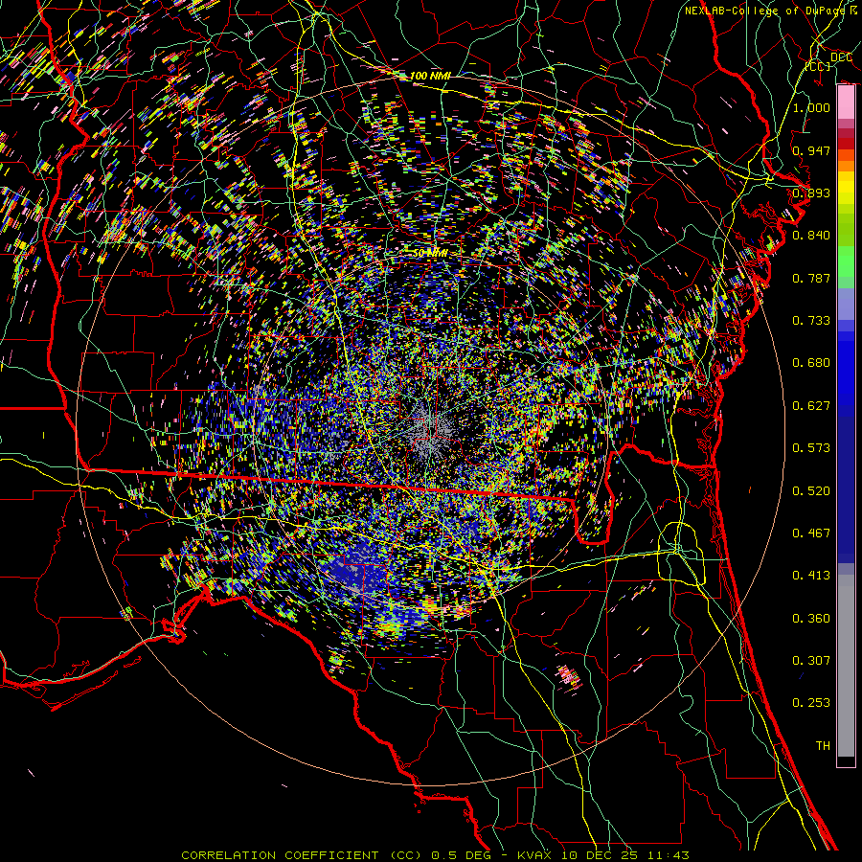
Task: Click the '0.307' legend value
Action: (811, 661)
